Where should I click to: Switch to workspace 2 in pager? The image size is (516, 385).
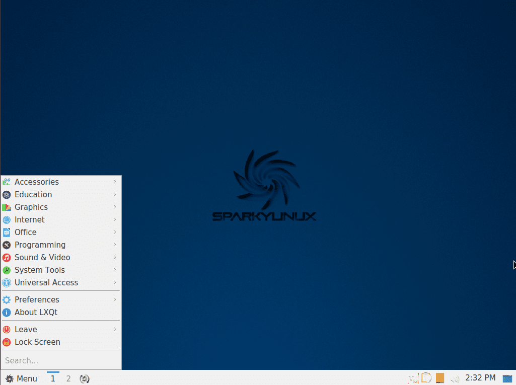68,378
